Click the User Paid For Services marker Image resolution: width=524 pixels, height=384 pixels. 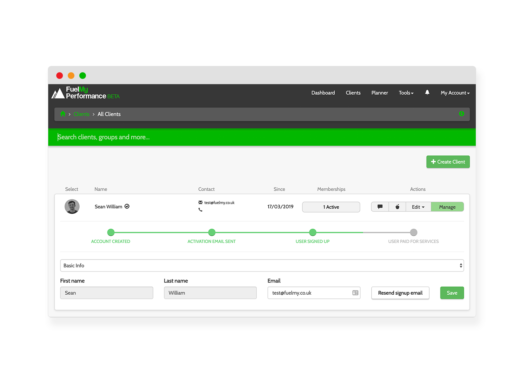414,232
